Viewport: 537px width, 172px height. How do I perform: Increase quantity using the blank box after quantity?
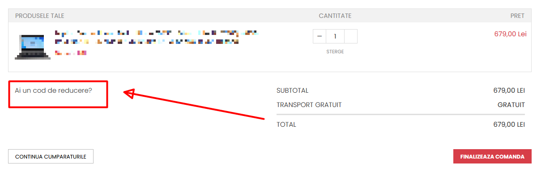coord(351,36)
